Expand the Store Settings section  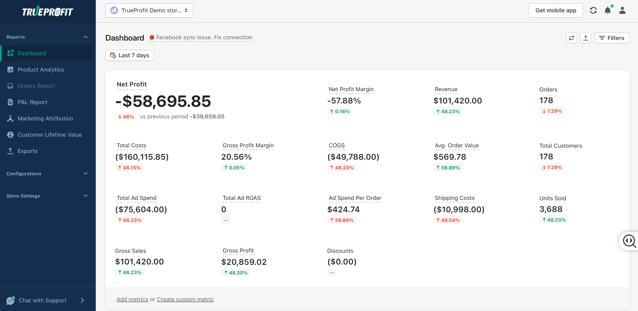[86, 196]
